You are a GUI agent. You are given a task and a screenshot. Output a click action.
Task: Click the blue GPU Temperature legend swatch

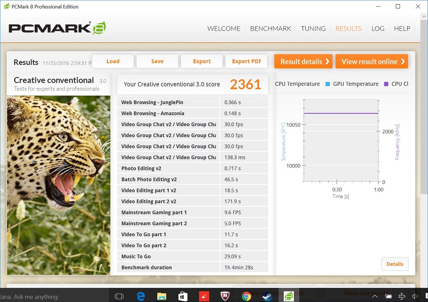click(328, 84)
